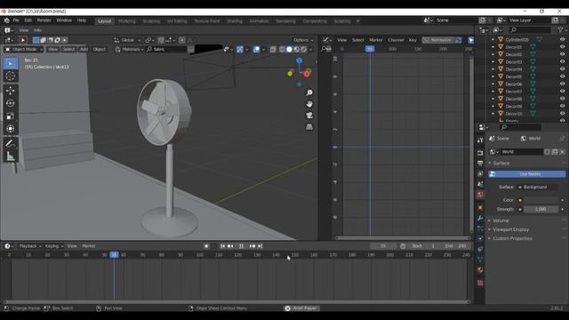This screenshot has height=320, width=569.
Task: Open the Object Mode dropdown
Action: [x=24, y=50]
